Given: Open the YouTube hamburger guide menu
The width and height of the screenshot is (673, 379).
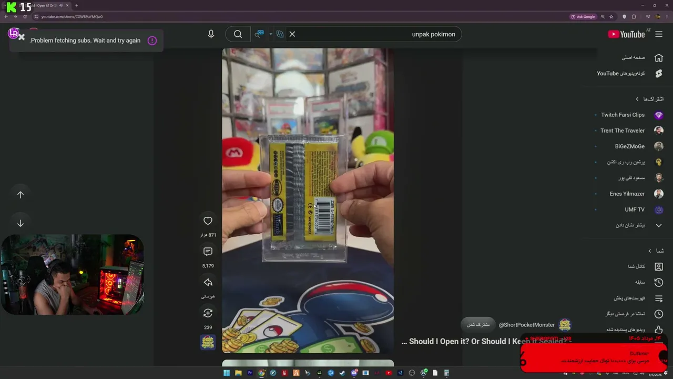Looking at the screenshot, I should (x=659, y=34).
